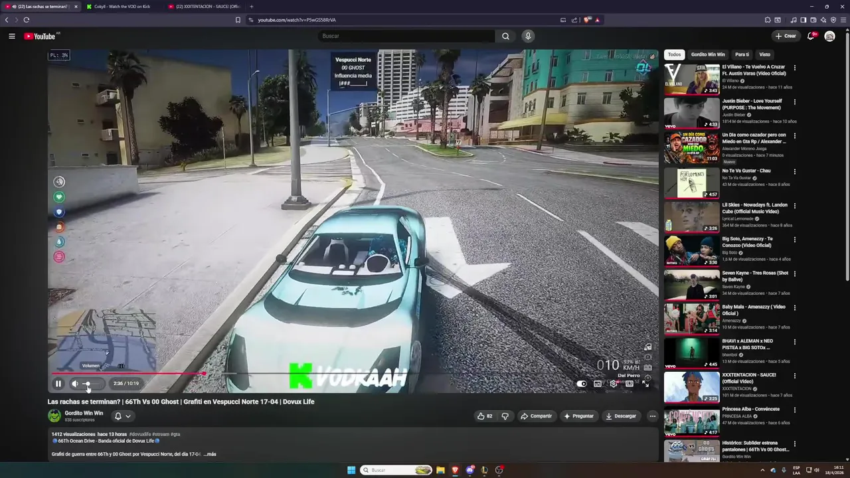This screenshot has height=478, width=850.
Task: Open options menu for Un Día como cazador
Action: [x=794, y=135]
